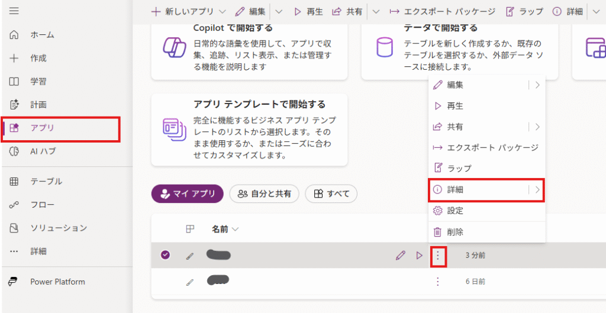The image size is (606, 313).
Task: Click the app type pencil icon in the 3 分前 row
Action: [x=189, y=256]
